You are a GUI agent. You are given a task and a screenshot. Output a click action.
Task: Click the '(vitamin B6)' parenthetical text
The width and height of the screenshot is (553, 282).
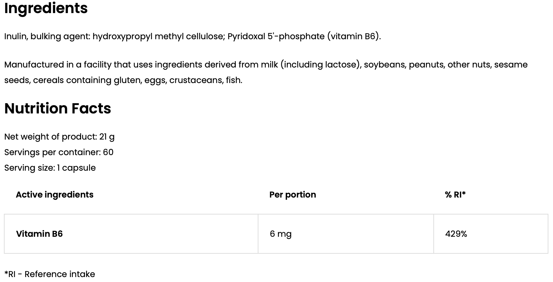tap(353, 36)
